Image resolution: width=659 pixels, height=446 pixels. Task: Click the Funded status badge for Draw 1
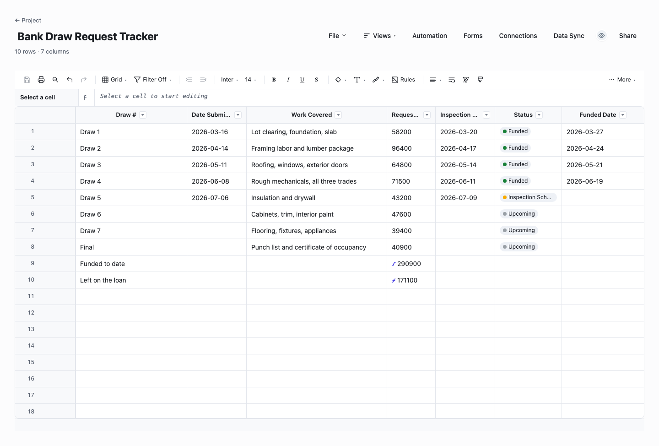pos(515,131)
